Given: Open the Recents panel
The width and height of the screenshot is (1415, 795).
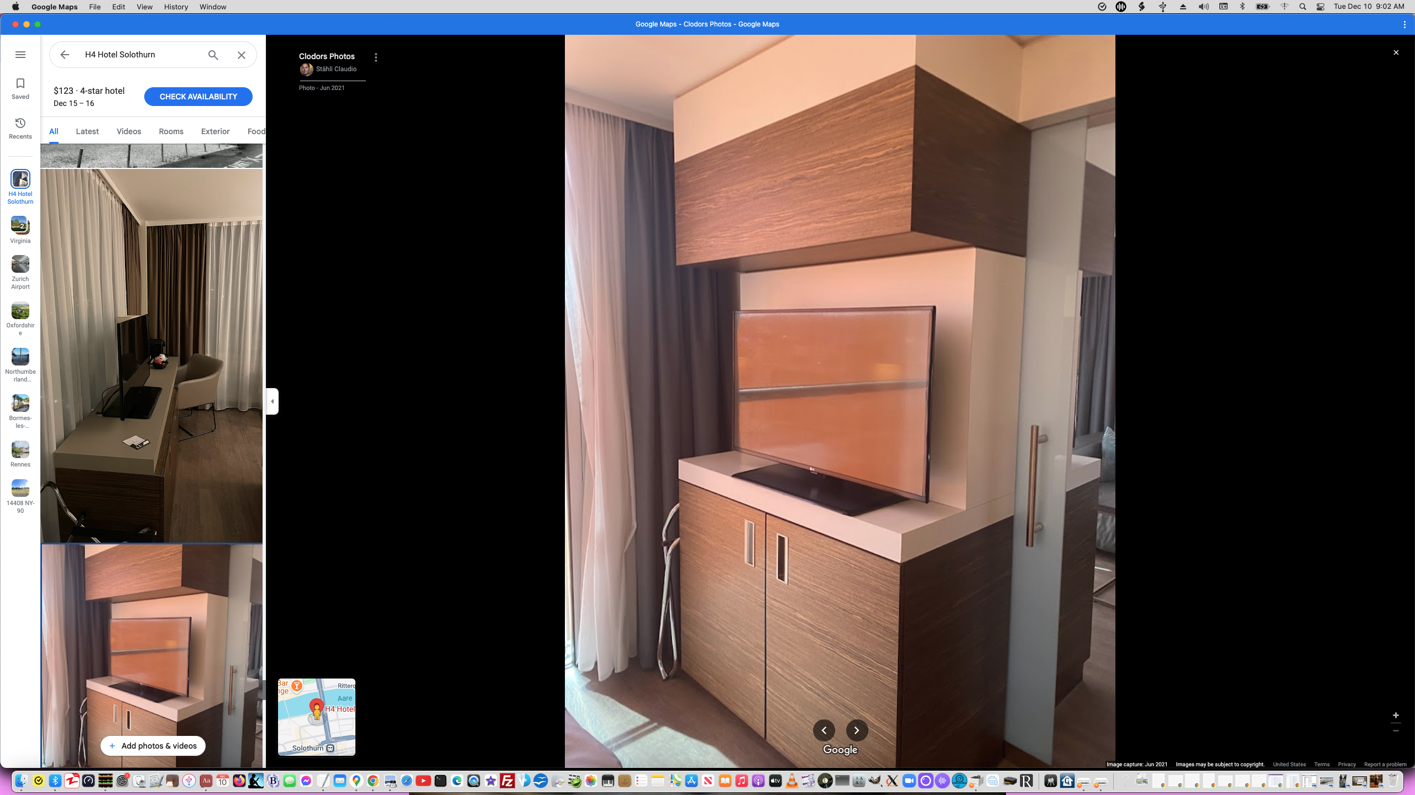Looking at the screenshot, I should (20, 127).
